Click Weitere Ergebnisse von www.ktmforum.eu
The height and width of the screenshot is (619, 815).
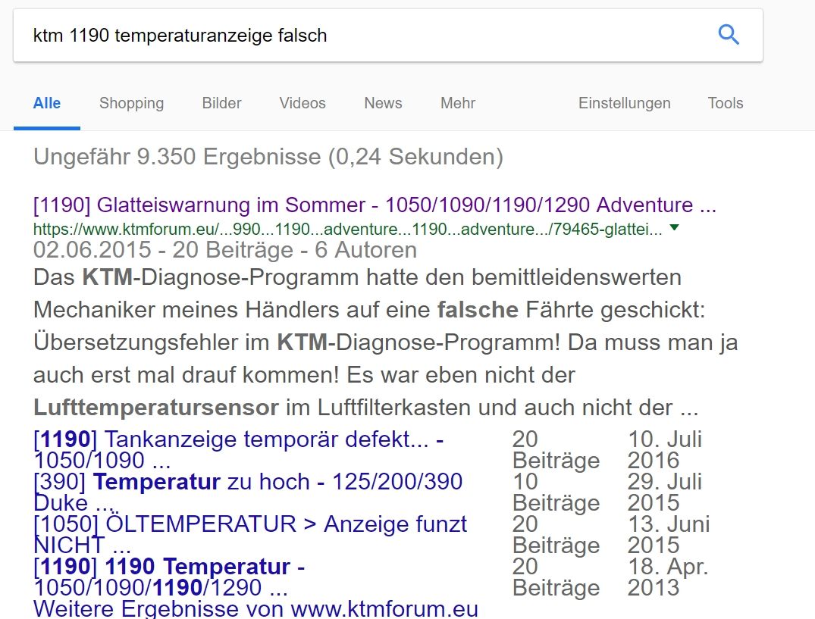[255, 608]
